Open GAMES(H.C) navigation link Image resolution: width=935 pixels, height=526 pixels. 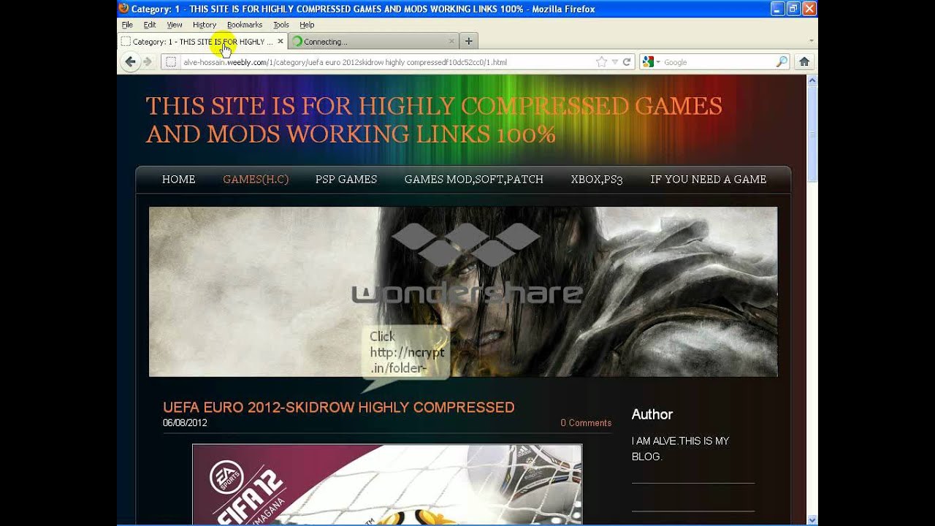point(256,179)
